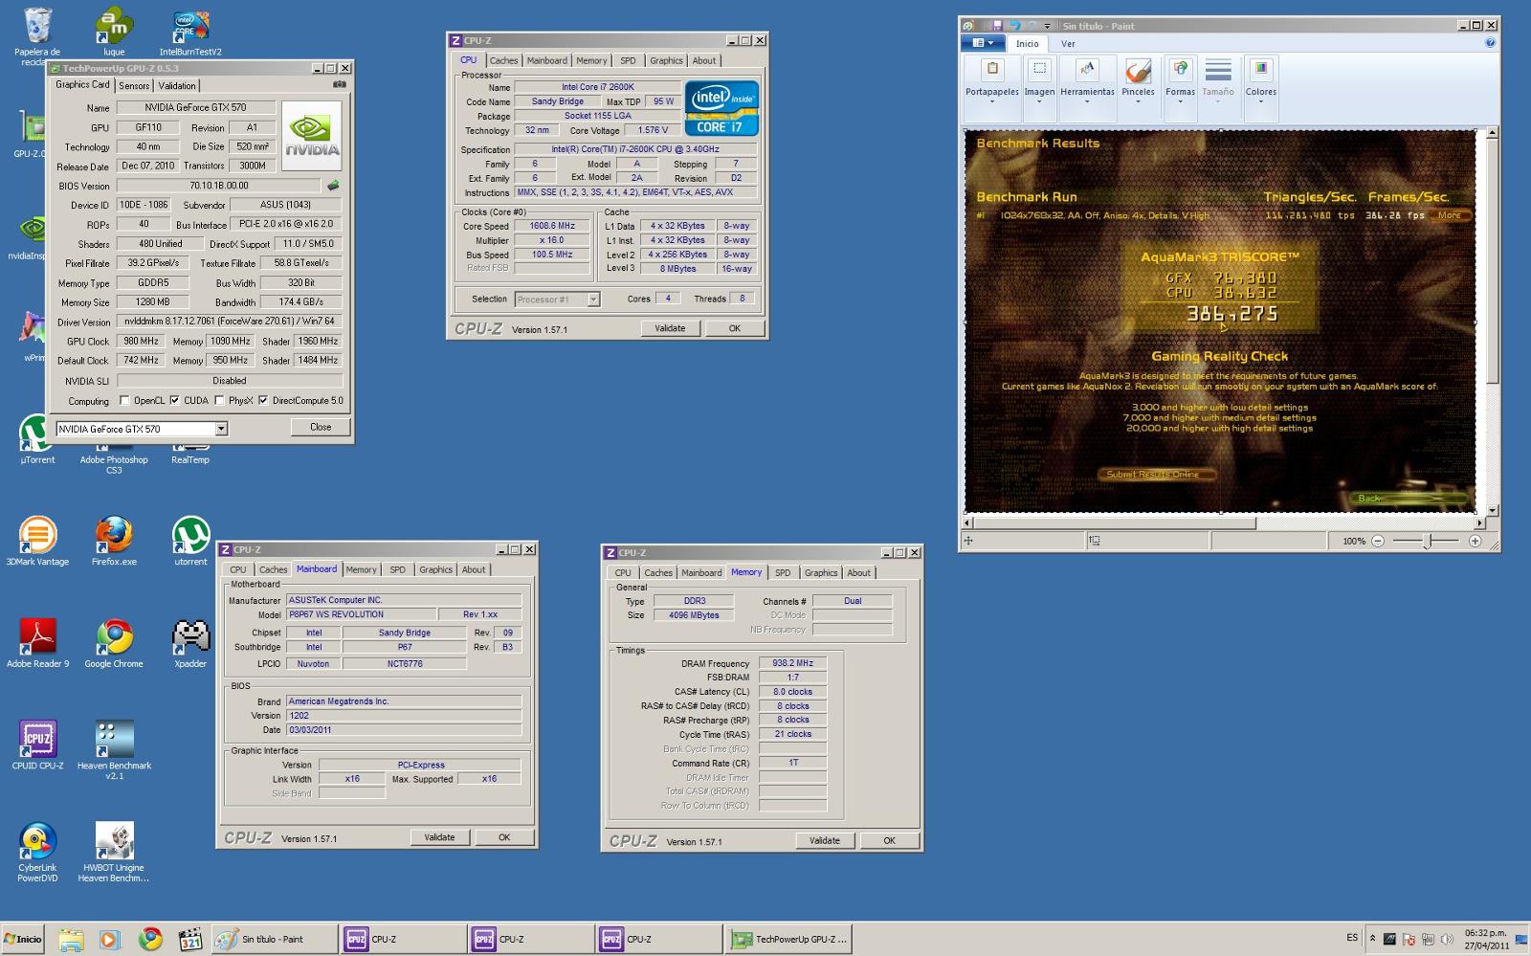Image resolution: width=1531 pixels, height=956 pixels.
Task: Click the NVIDIA logo in GPU-Z
Action: click(312, 136)
